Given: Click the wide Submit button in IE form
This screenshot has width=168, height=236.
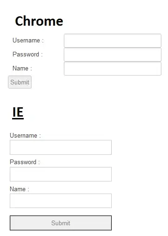Looking at the screenshot, I should (x=60, y=223).
